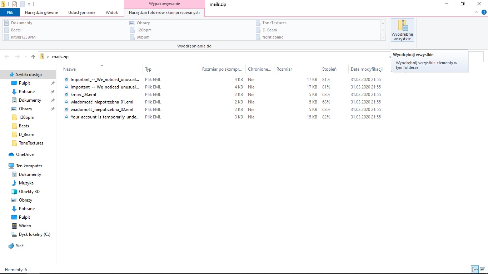Go up one folder level
The height and width of the screenshot is (274, 488).
click(33, 57)
